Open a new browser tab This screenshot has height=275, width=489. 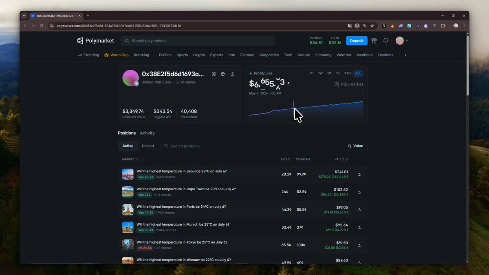[88, 16]
